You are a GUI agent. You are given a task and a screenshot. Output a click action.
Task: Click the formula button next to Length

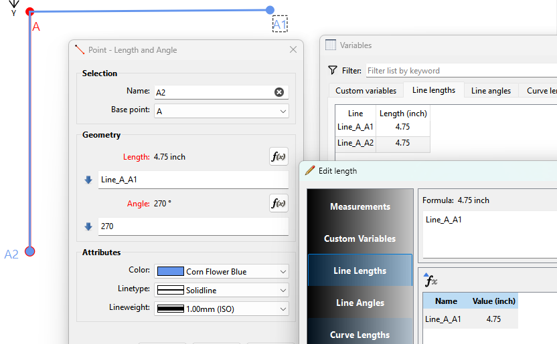278,157
